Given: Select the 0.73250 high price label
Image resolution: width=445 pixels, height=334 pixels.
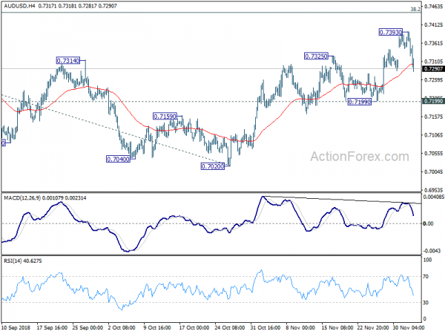Looking at the screenshot, I should pyautogui.click(x=317, y=56).
